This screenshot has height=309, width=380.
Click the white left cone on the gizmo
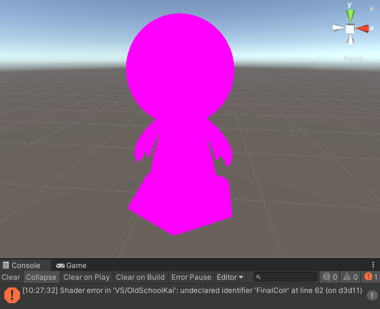click(339, 28)
